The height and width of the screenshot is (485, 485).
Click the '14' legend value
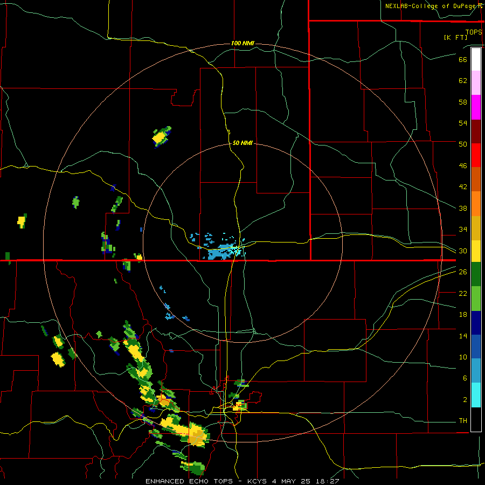click(x=463, y=336)
